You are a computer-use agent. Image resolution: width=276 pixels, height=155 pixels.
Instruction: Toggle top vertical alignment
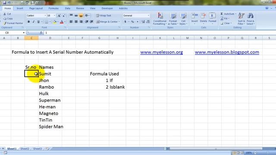pyautogui.click(x=71, y=15)
